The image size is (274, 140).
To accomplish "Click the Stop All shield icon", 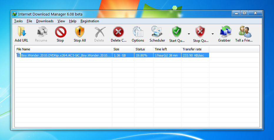I will [80, 32].
